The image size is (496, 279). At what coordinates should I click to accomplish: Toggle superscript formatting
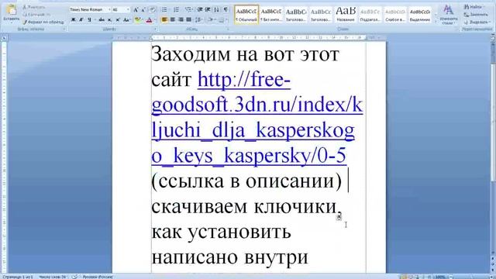point(118,20)
